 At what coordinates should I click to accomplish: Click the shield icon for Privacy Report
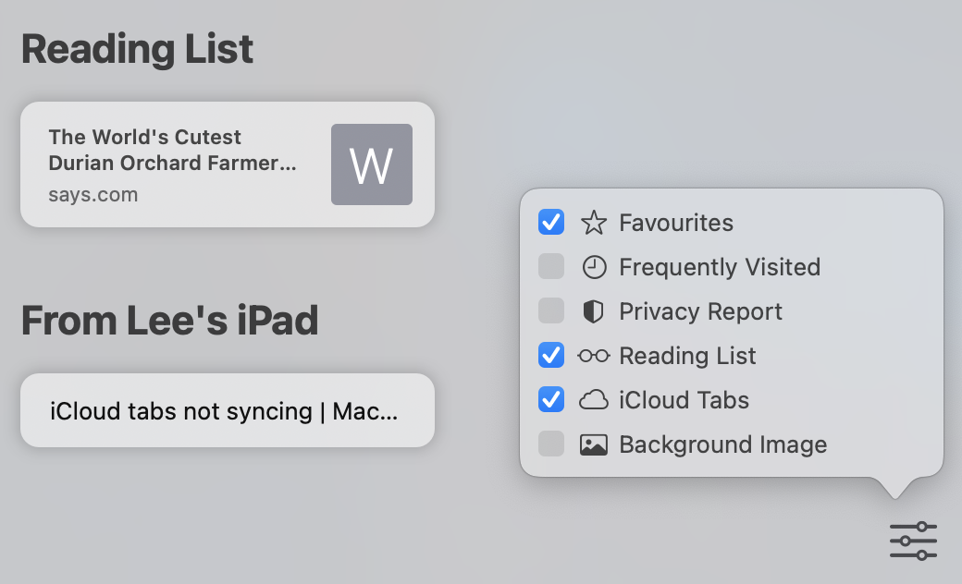pyautogui.click(x=593, y=311)
